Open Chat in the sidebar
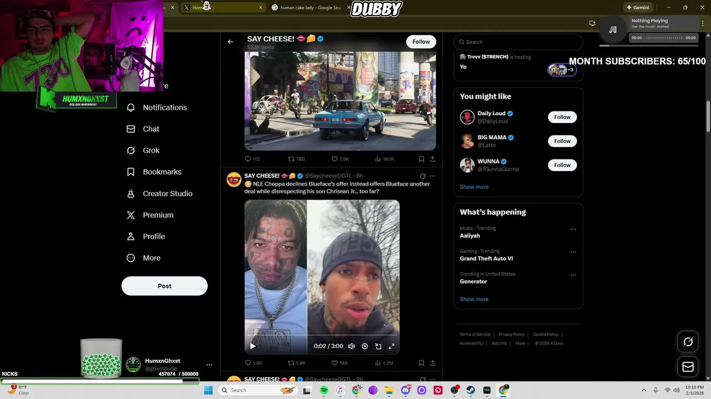The width and height of the screenshot is (711, 399). pyautogui.click(x=143, y=129)
